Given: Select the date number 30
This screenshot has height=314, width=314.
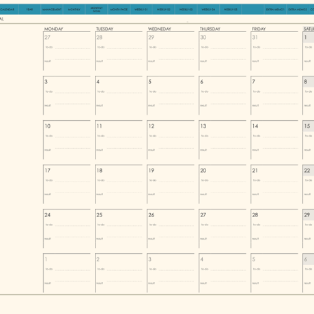Looking at the screenshot, I should point(203,38).
